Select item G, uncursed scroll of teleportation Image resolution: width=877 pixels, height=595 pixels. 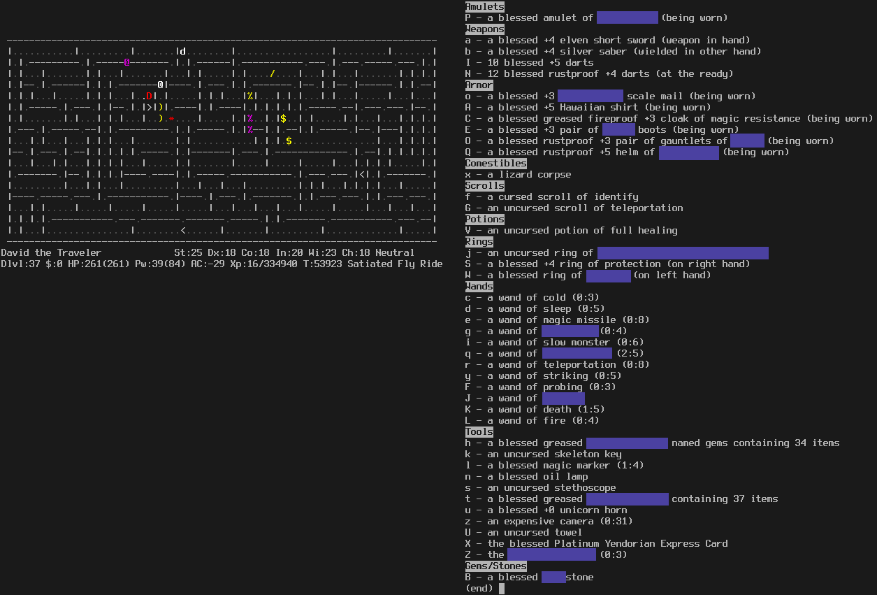[x=574, y=208]
